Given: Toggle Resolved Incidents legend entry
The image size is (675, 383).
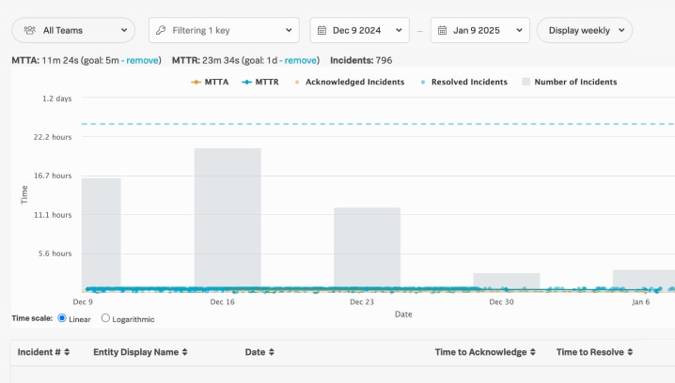Looking at the screenshot, I should (x=464, y=82).
